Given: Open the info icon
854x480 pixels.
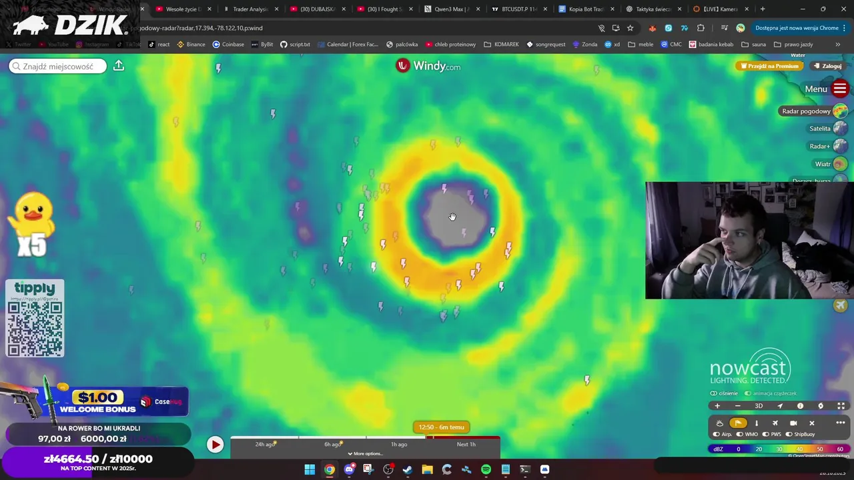Looking at the screenshot, I should click(x=800, y=406).
